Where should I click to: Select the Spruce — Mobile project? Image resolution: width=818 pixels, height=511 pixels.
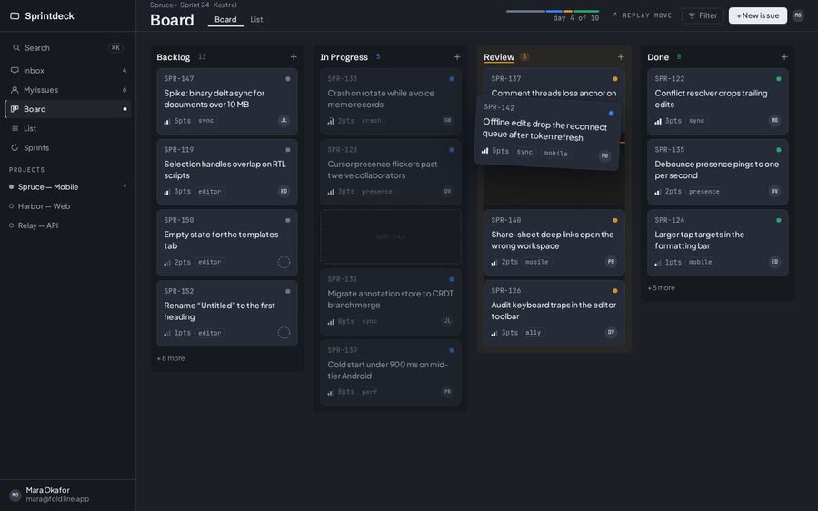68,187
